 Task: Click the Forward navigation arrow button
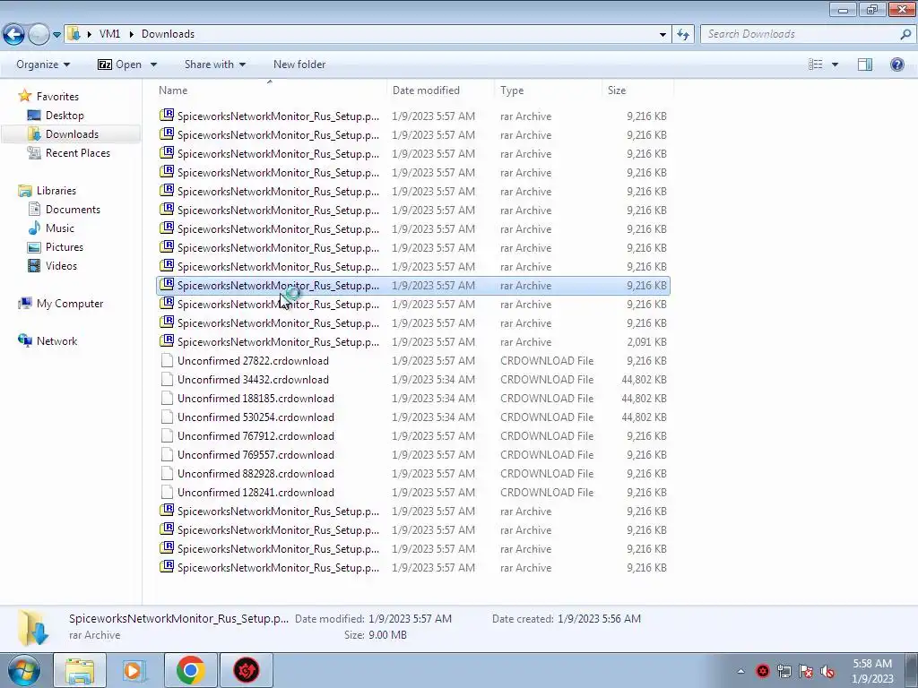pos(39,35)
